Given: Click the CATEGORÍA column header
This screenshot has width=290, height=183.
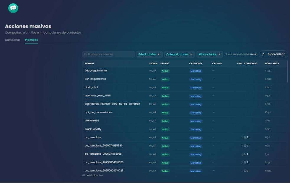Looking at the screenshot, I should pyautogui.click(x=196, y=63).
